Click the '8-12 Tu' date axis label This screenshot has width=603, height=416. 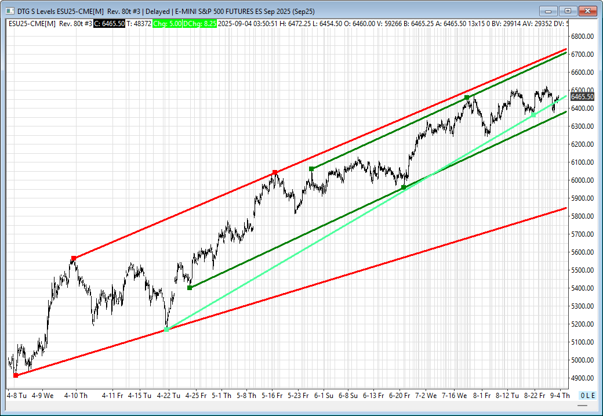pos(507,395)
